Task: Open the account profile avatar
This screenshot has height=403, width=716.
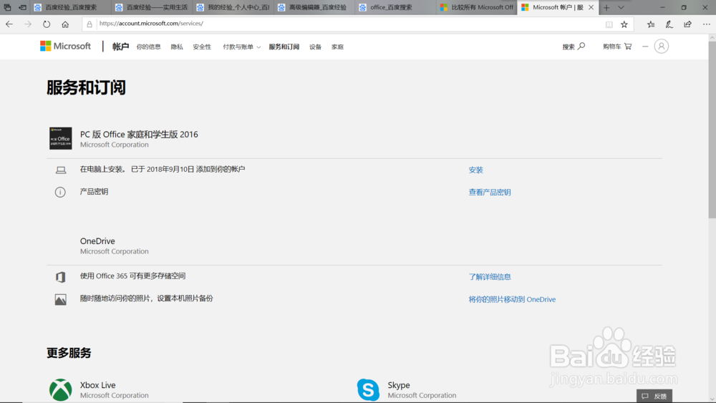Action: point(661,46)
